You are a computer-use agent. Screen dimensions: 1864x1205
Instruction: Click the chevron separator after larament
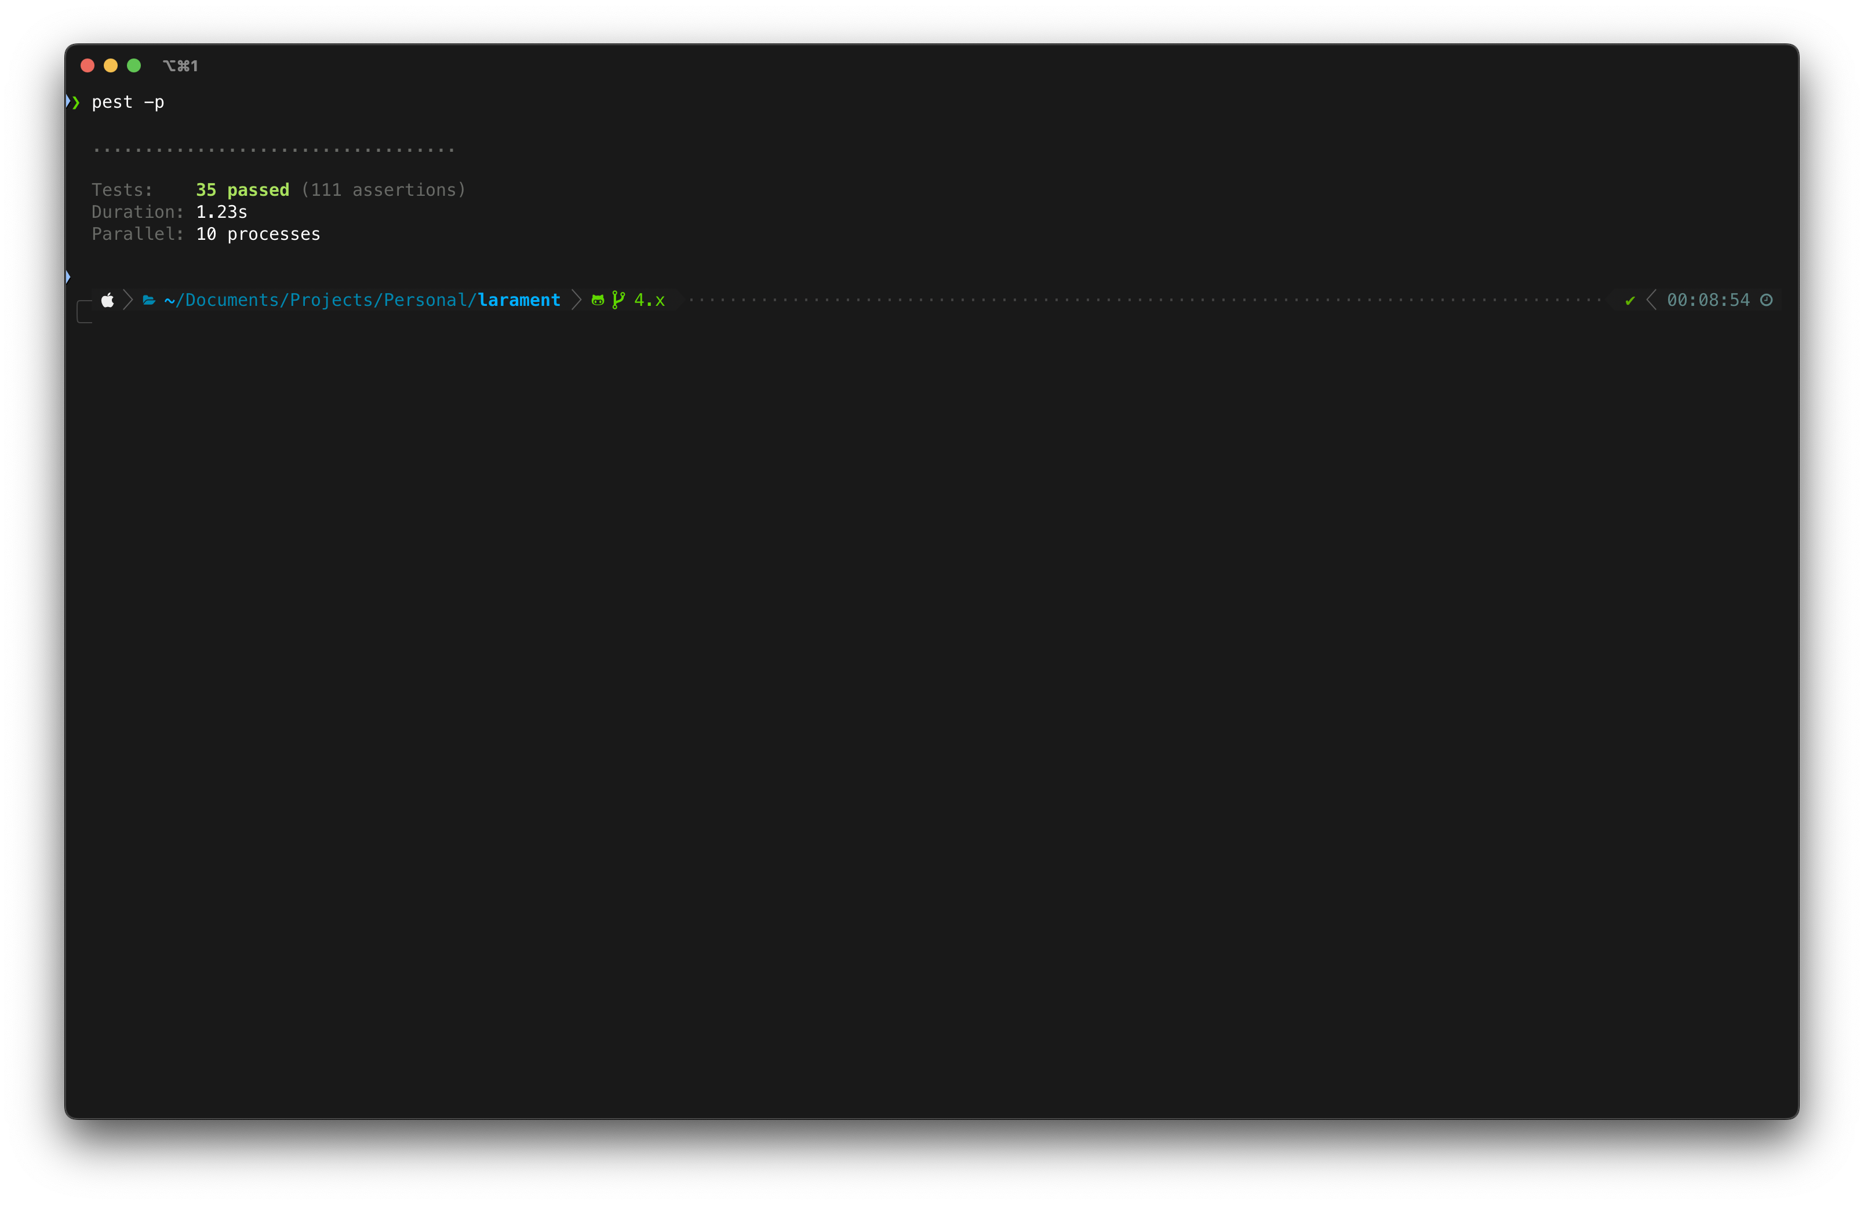click(577, 301)
